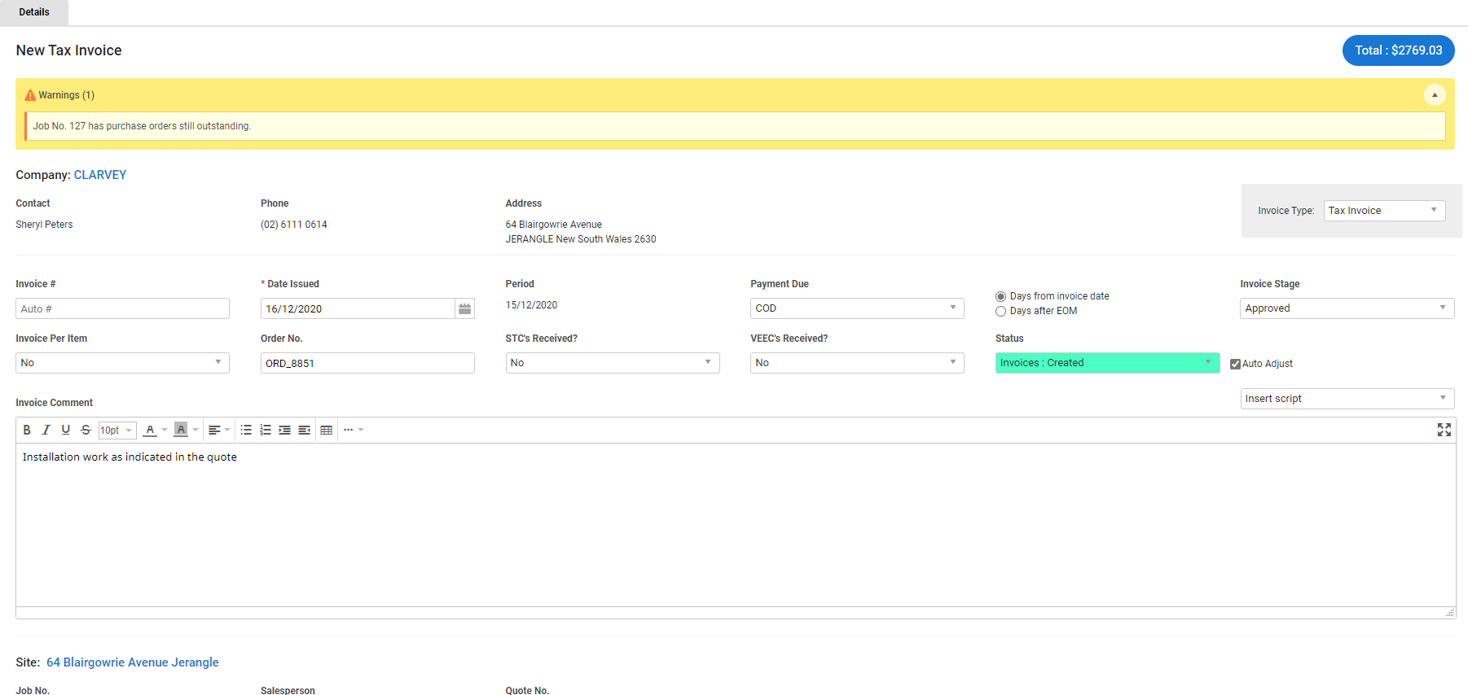The height and width of the screenshot is (695, 1468).
Task: Select Days from invoice date option
Action: click(x=1000, y=296)
